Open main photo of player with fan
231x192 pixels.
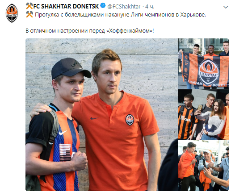[x=101, y=115]
